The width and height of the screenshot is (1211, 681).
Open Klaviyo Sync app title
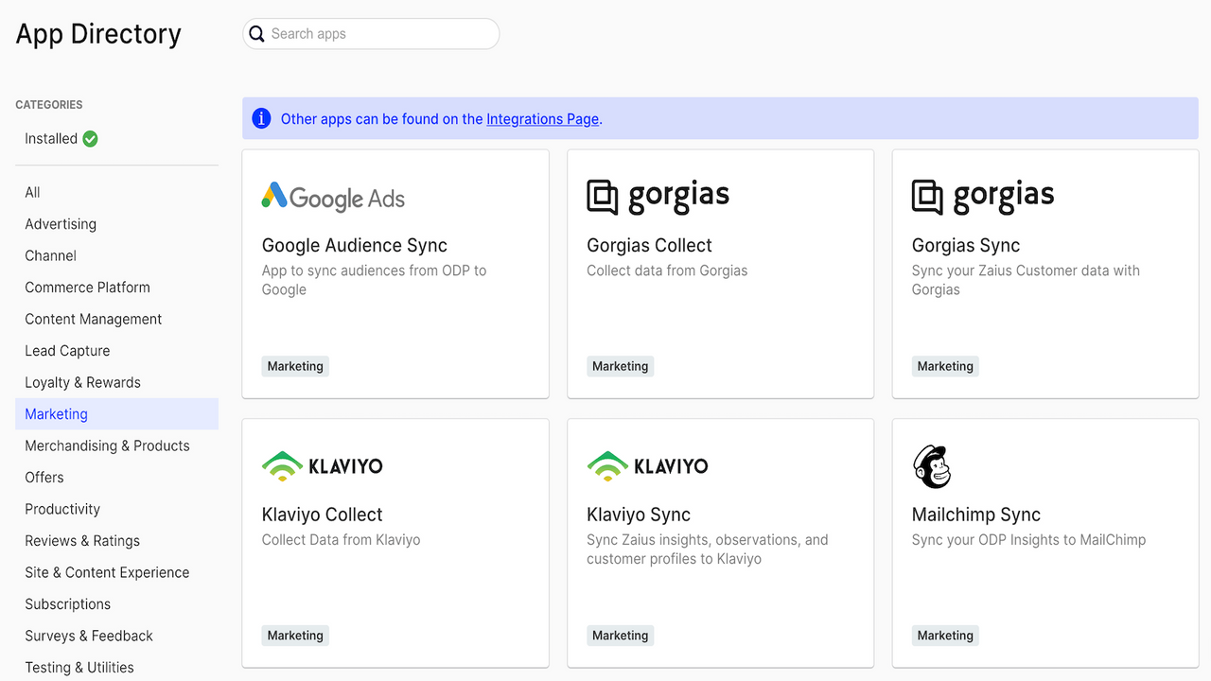click(x=639, y=515)
